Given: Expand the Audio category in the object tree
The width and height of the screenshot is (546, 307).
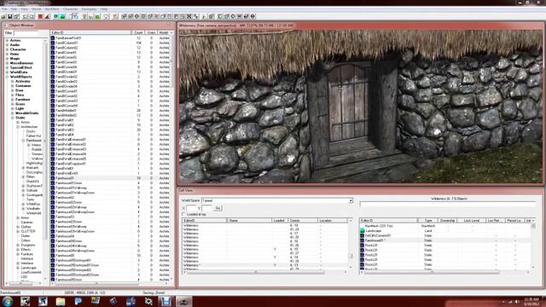Looking at the screenshot, I should (x=8, y=45).
